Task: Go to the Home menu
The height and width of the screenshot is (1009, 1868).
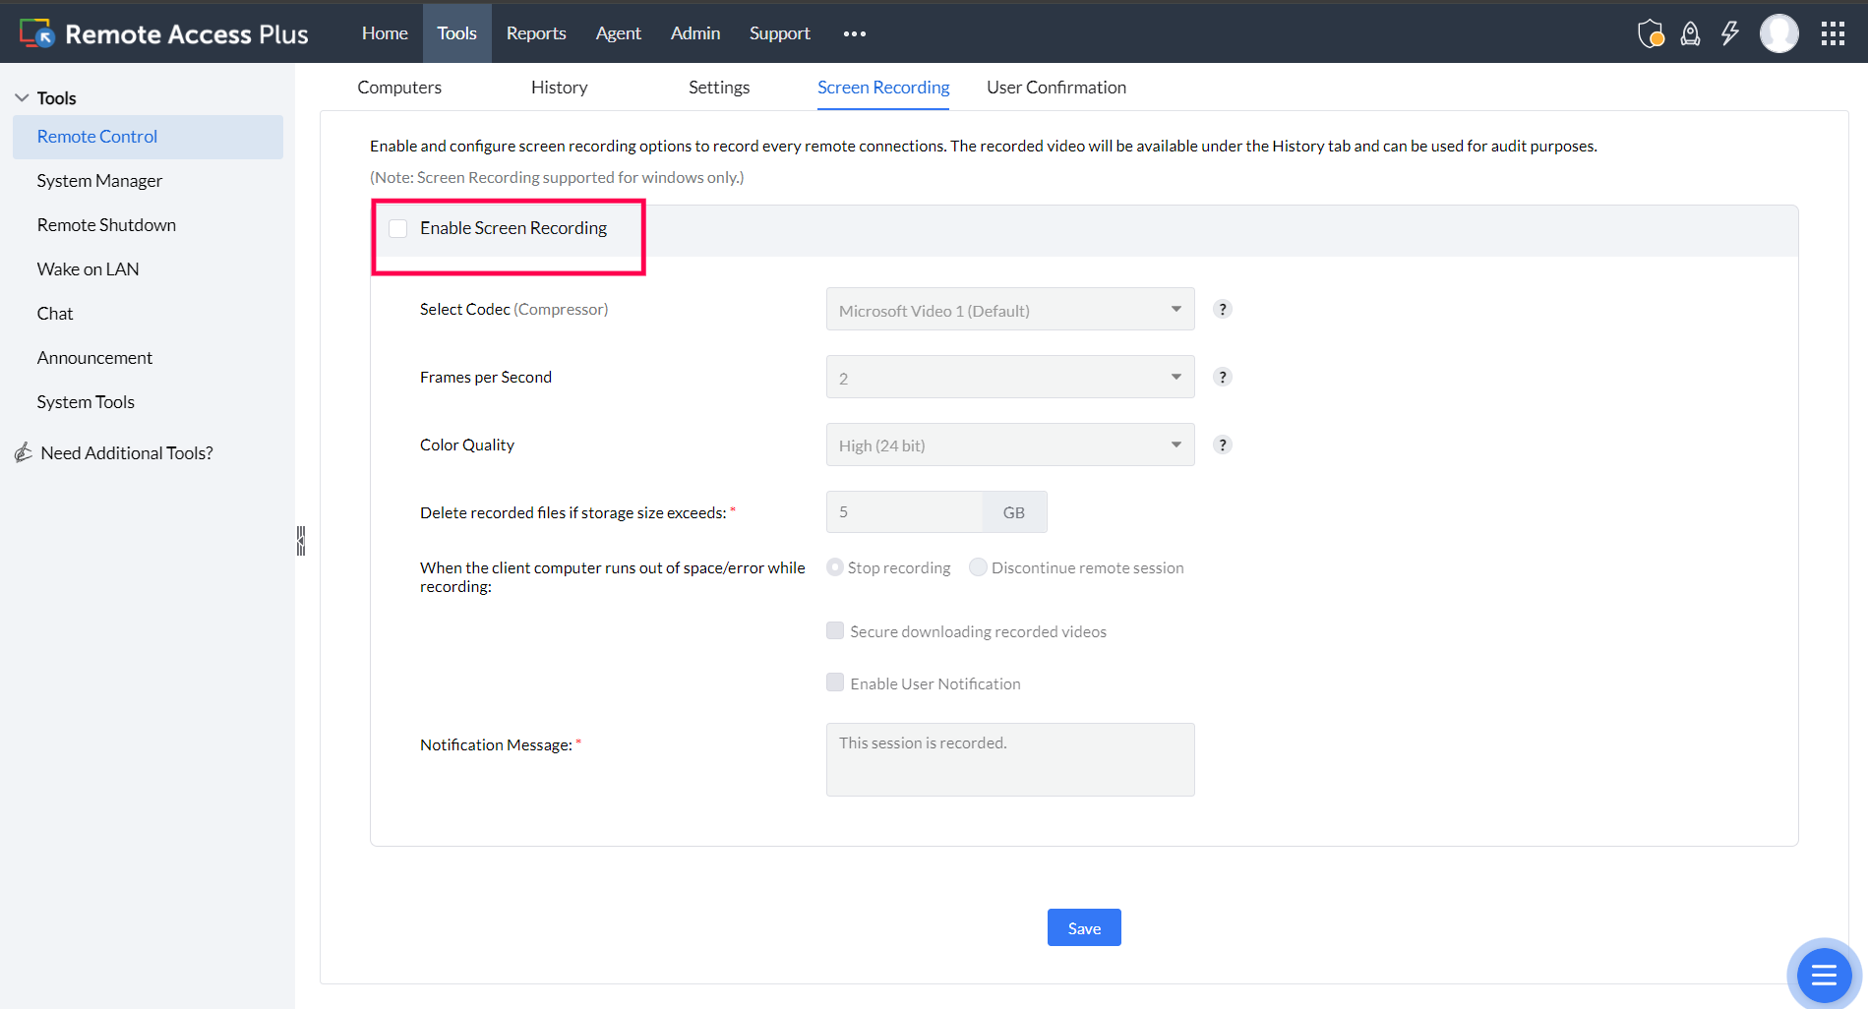Action: click(x=385, y=33)
